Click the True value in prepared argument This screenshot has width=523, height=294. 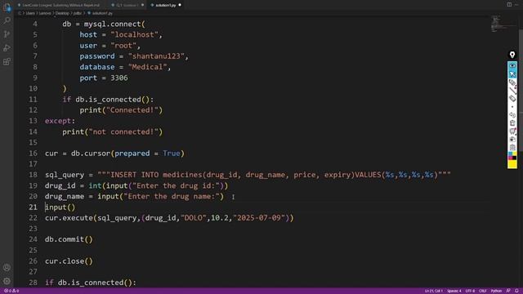point(172,154)
